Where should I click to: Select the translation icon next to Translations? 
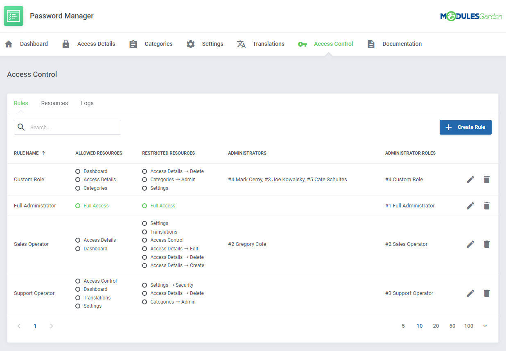pos(242,44)
